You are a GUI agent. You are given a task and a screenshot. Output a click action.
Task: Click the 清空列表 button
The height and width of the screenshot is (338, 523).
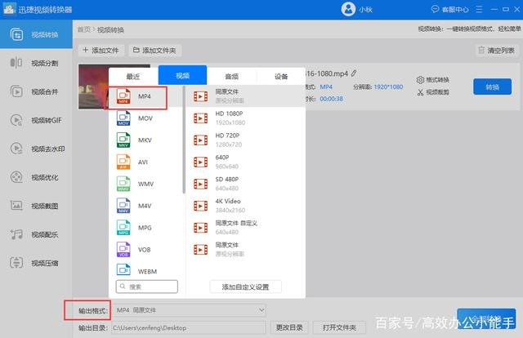[x=497, y=51]
